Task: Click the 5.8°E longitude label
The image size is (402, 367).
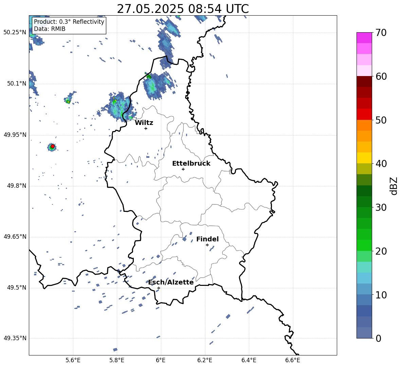Action: pos(117,360)
